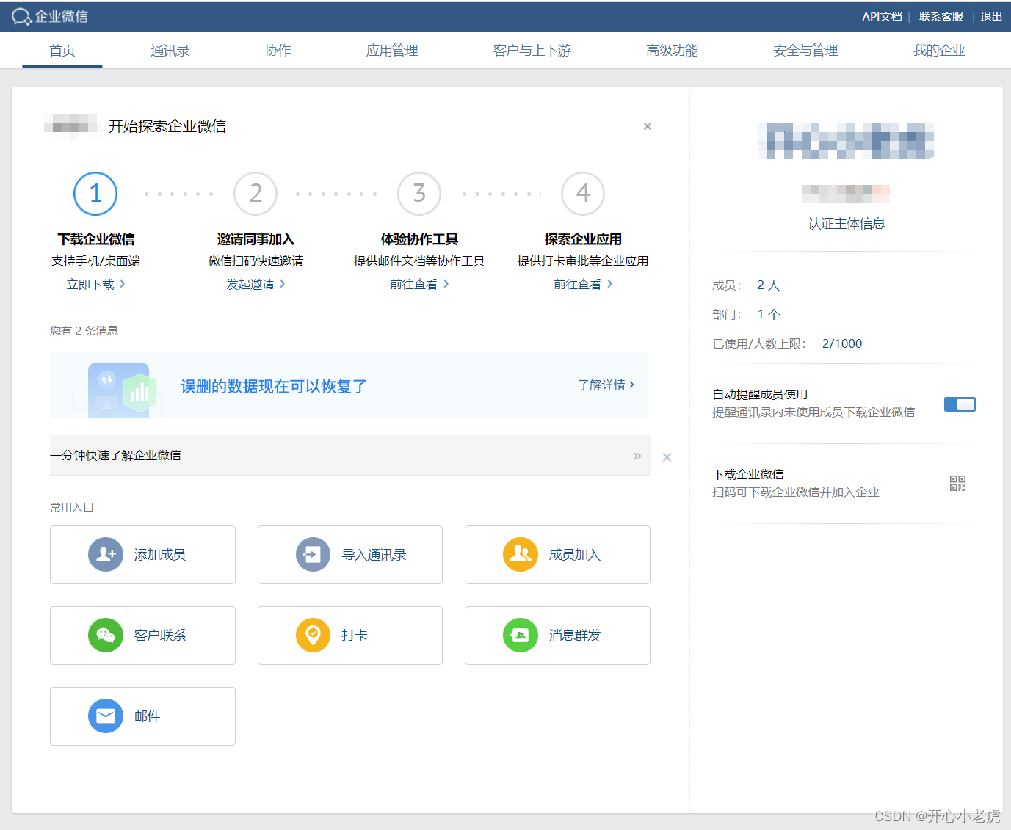This screenshot has height=830, width=1011.
Task: Click the 添加成员 button label
Action: [x=160, y=554]
